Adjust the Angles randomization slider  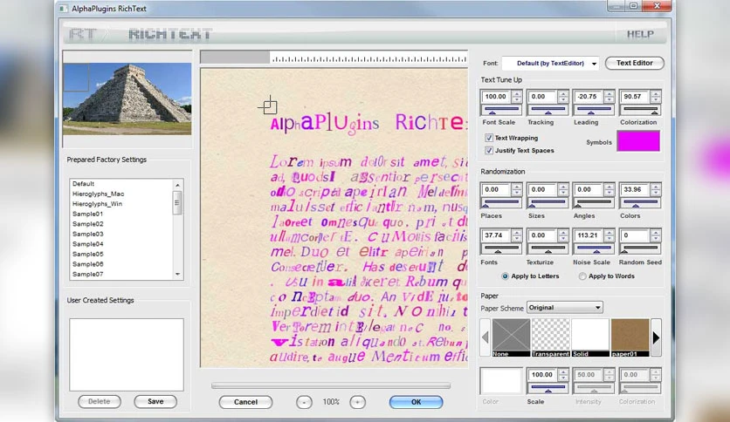594,203
